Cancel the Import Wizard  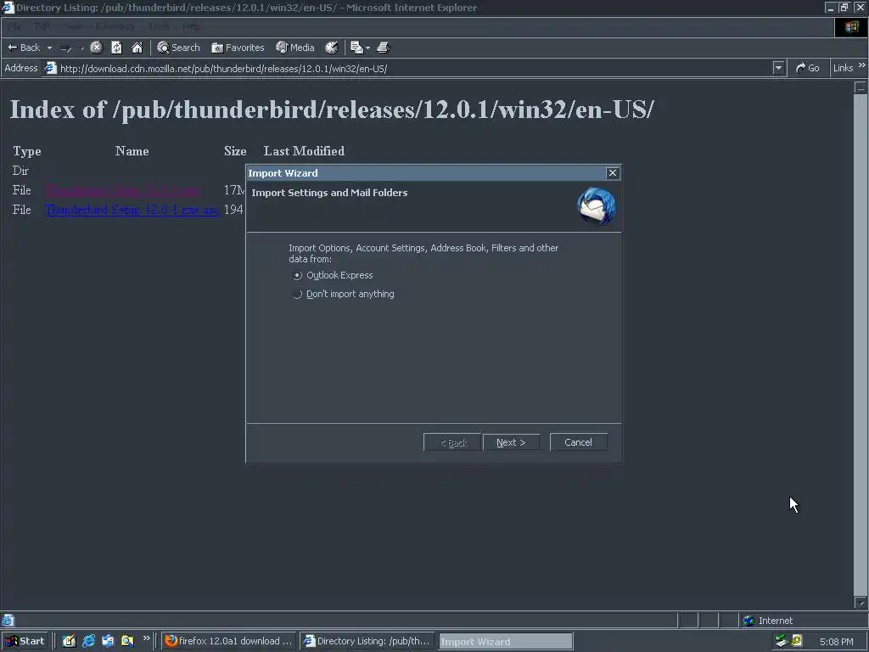click(x=578, y=442)
